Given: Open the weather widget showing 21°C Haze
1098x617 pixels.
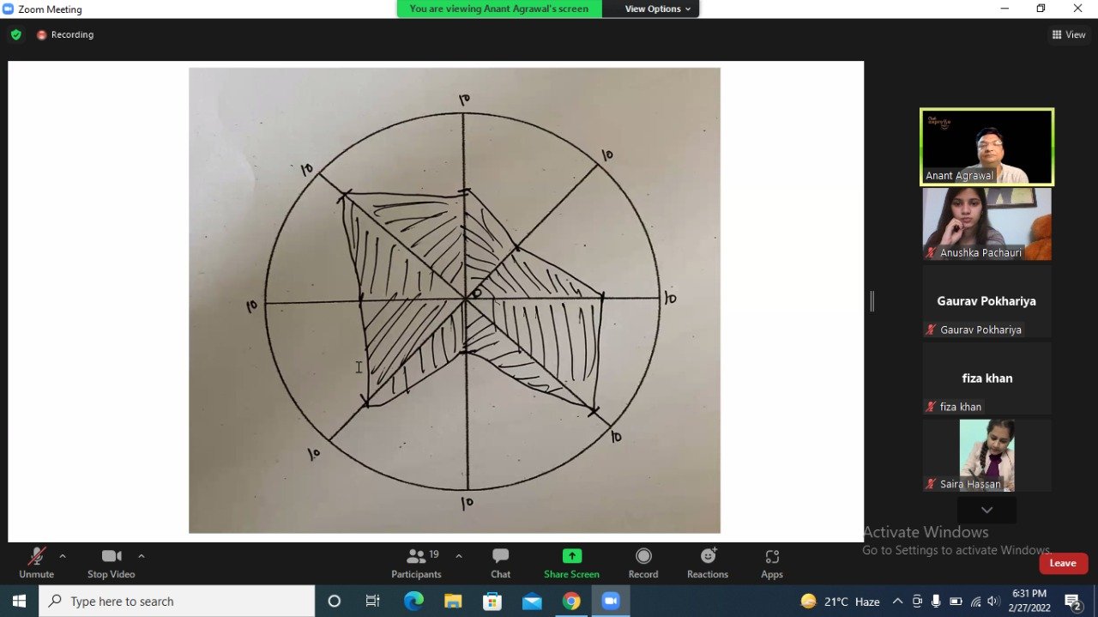Looking at the screenshot, I should (x=840, y=602).
